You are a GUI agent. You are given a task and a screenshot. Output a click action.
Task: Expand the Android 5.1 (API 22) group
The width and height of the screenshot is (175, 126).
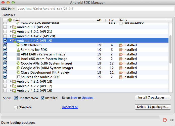(x=11, y=27)
